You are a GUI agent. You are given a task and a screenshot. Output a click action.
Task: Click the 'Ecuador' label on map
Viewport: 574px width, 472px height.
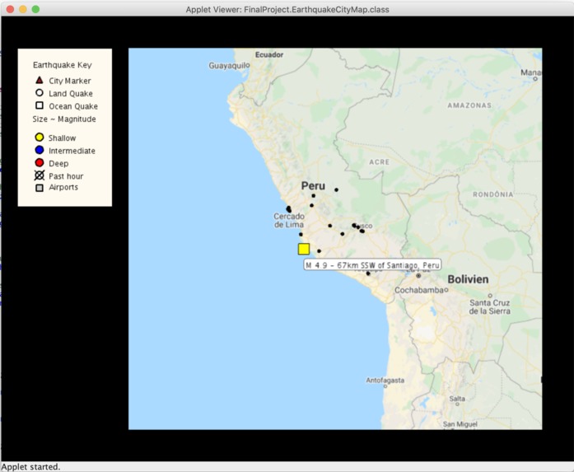(x=269, y=54)
